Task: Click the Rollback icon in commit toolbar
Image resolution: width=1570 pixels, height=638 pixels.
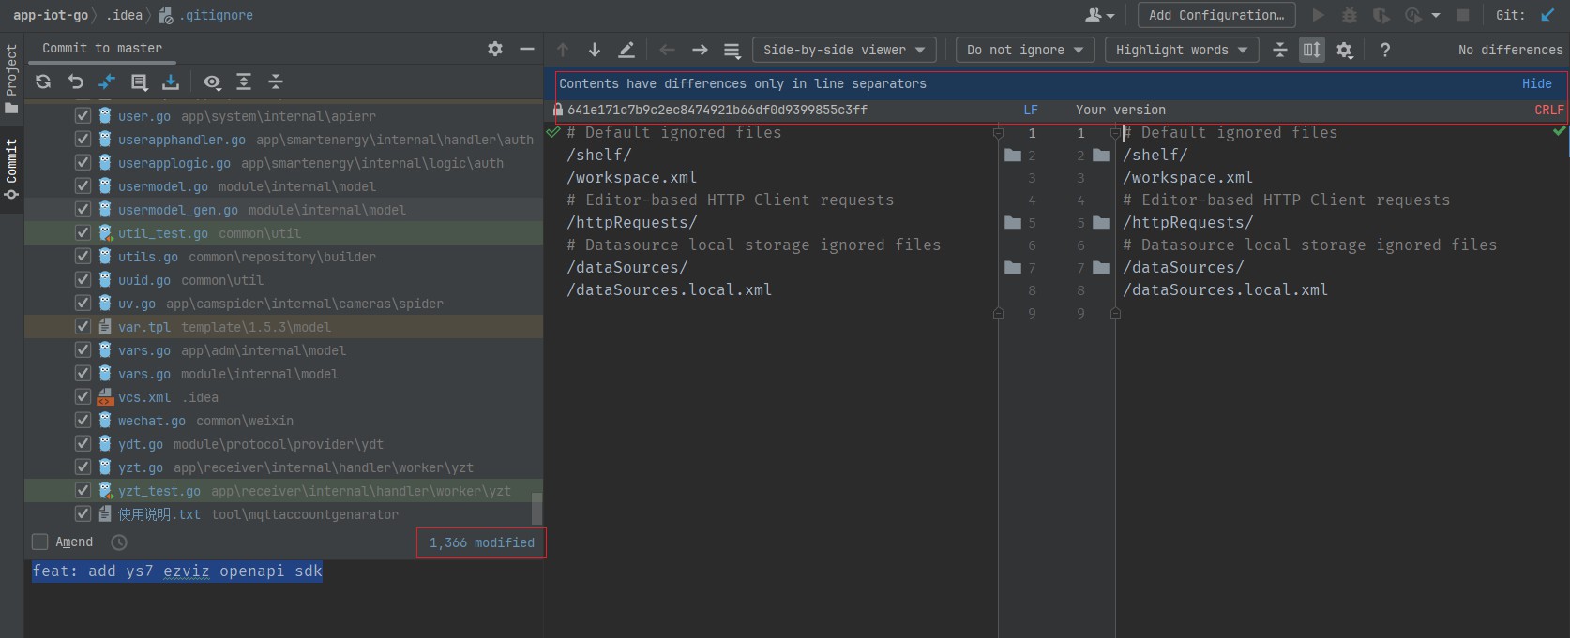Action: tap(76, 82)
